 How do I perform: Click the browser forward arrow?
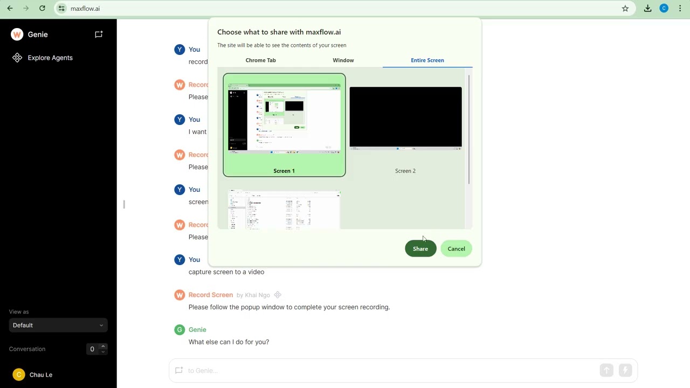coord(26,8)
